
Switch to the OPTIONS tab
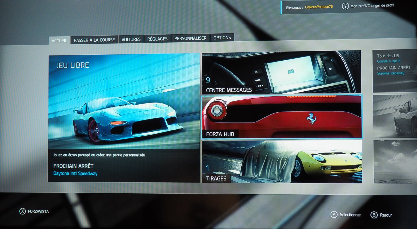(x=222, y=38)
